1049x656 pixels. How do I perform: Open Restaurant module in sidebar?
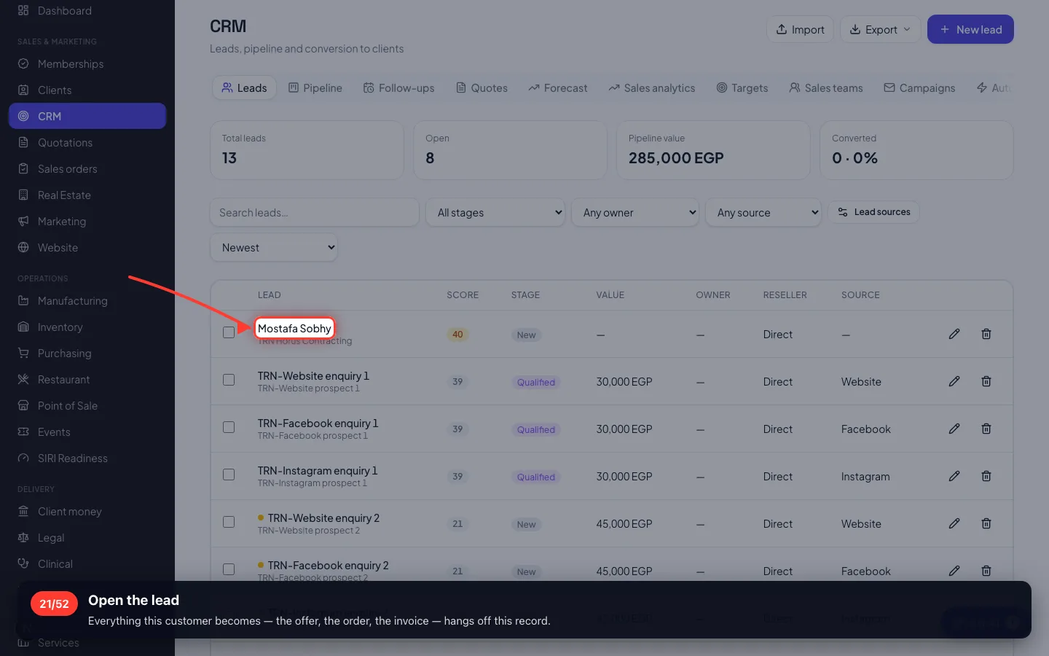pos(87,380)
